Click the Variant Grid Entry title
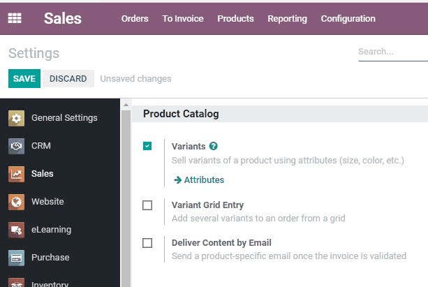 (207, 205)
